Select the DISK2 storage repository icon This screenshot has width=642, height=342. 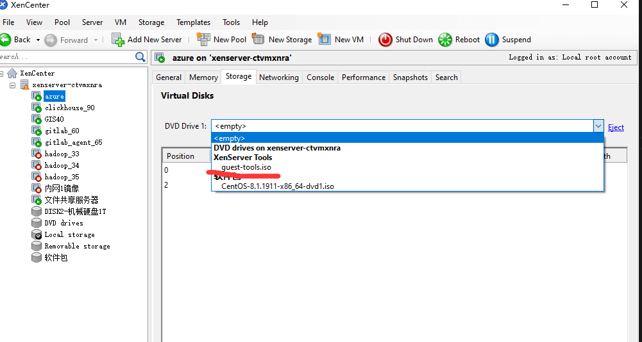37,211
